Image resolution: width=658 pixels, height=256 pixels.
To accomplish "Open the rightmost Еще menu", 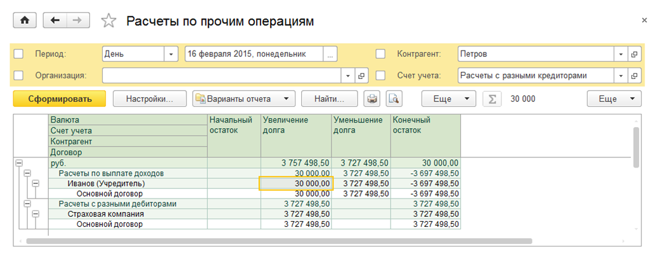I will (x=614, y=99).
